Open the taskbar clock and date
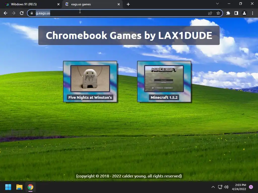Screen dimensions: 258x193 click(x=239, y=187)
